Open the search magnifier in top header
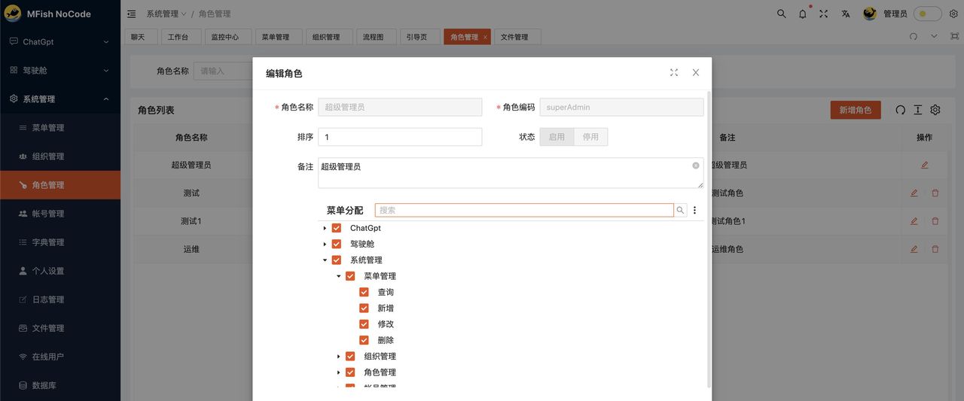The height and width of the screenshot is (401, 964). pos(782,14)
